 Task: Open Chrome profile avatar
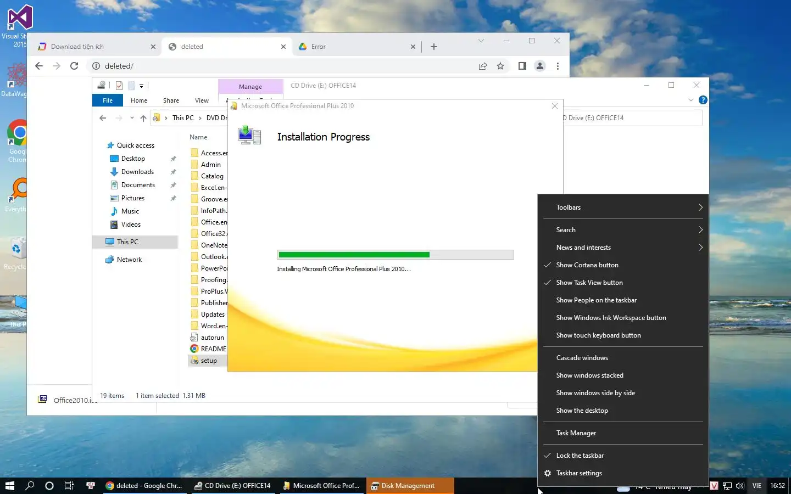(x=540, y=66)
